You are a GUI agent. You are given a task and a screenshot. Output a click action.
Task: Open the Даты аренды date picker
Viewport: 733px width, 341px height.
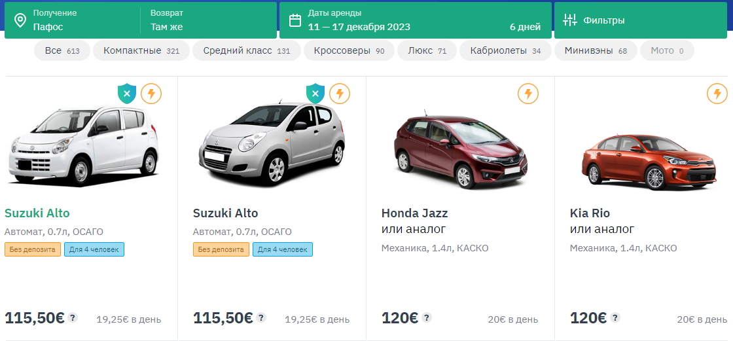click(x=416, y=20)
